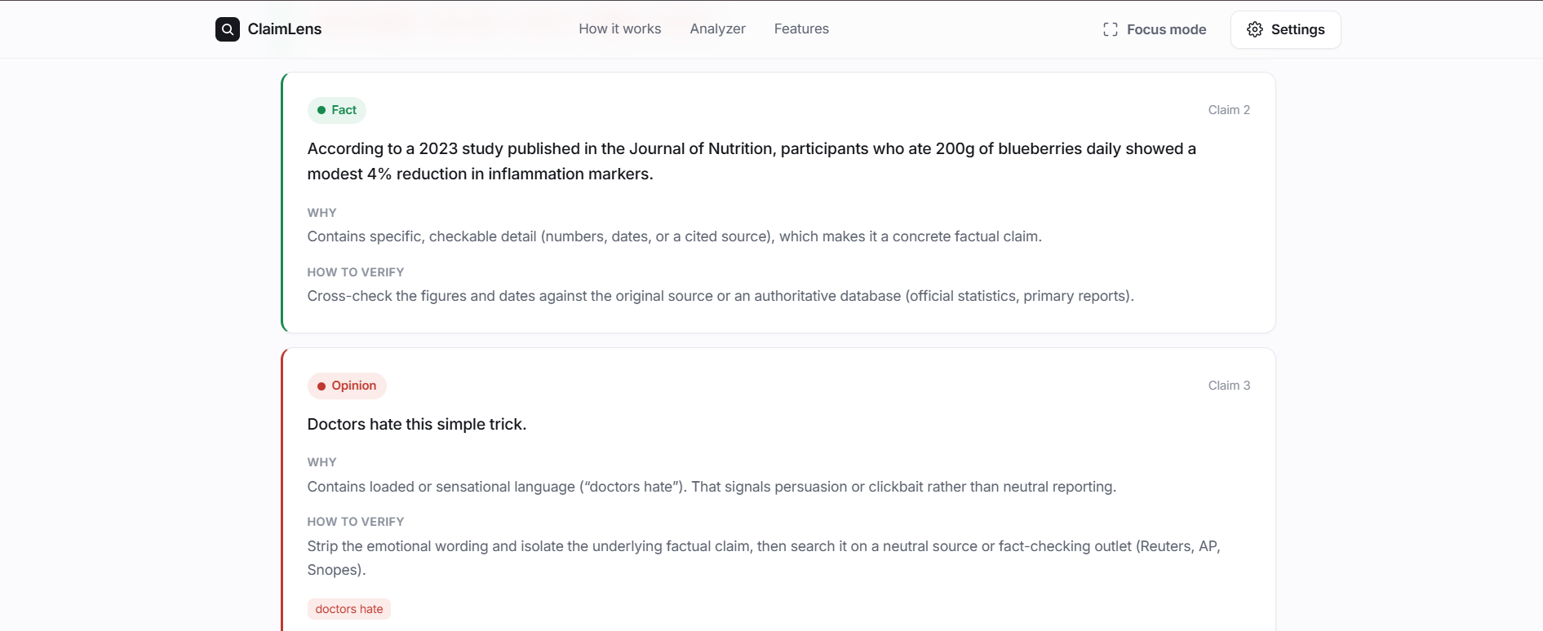Click the Settings gear icon

[x=1255, y=29]
